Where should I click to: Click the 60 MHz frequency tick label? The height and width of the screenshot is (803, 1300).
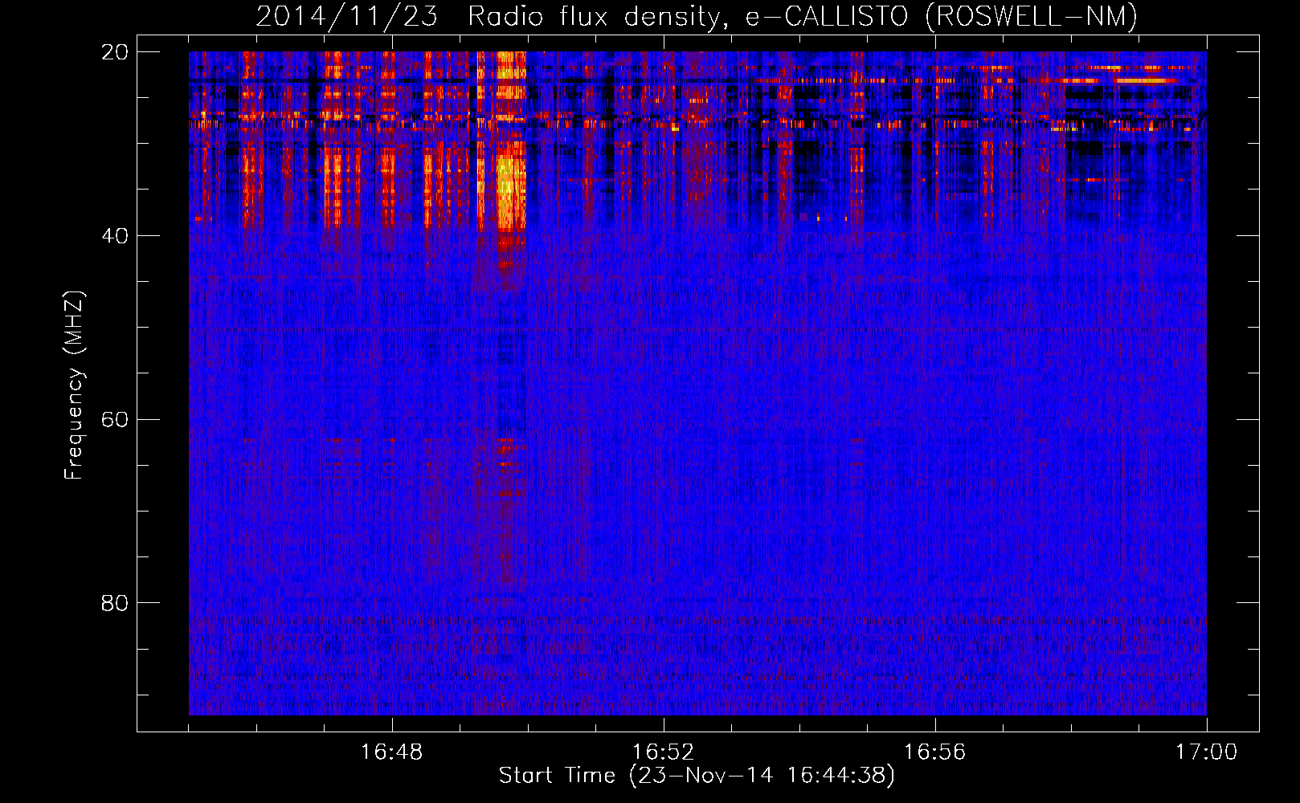click(x=115, y=419)
